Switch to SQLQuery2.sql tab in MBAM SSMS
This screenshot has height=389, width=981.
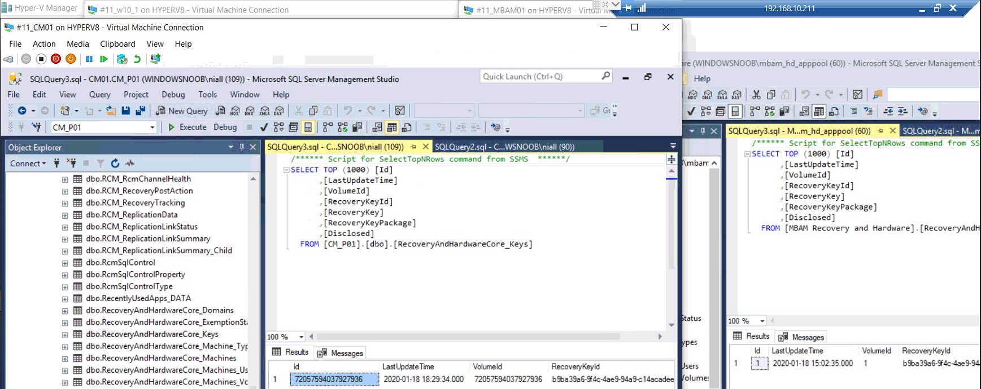940,131
